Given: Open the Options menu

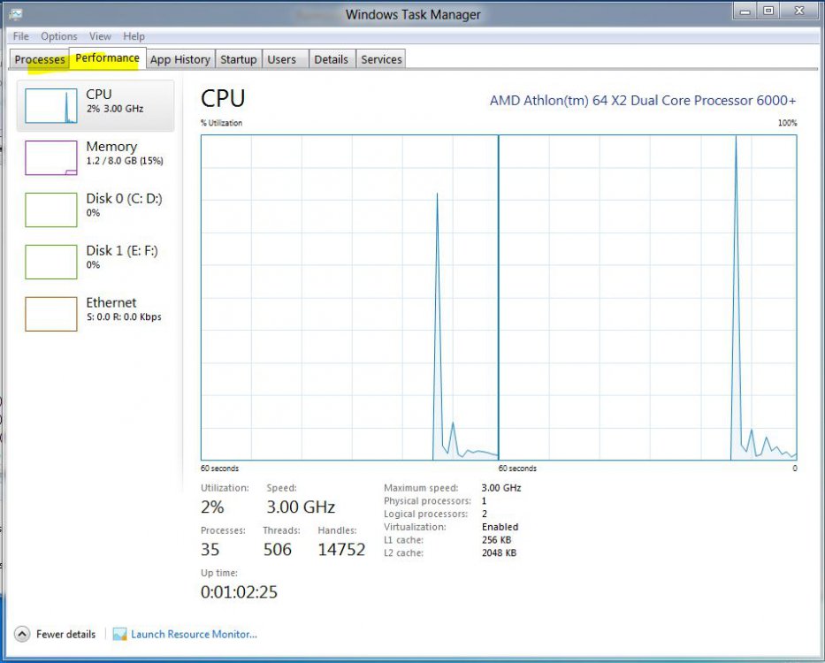Looking at the screenshot, I should coord(59,36).
